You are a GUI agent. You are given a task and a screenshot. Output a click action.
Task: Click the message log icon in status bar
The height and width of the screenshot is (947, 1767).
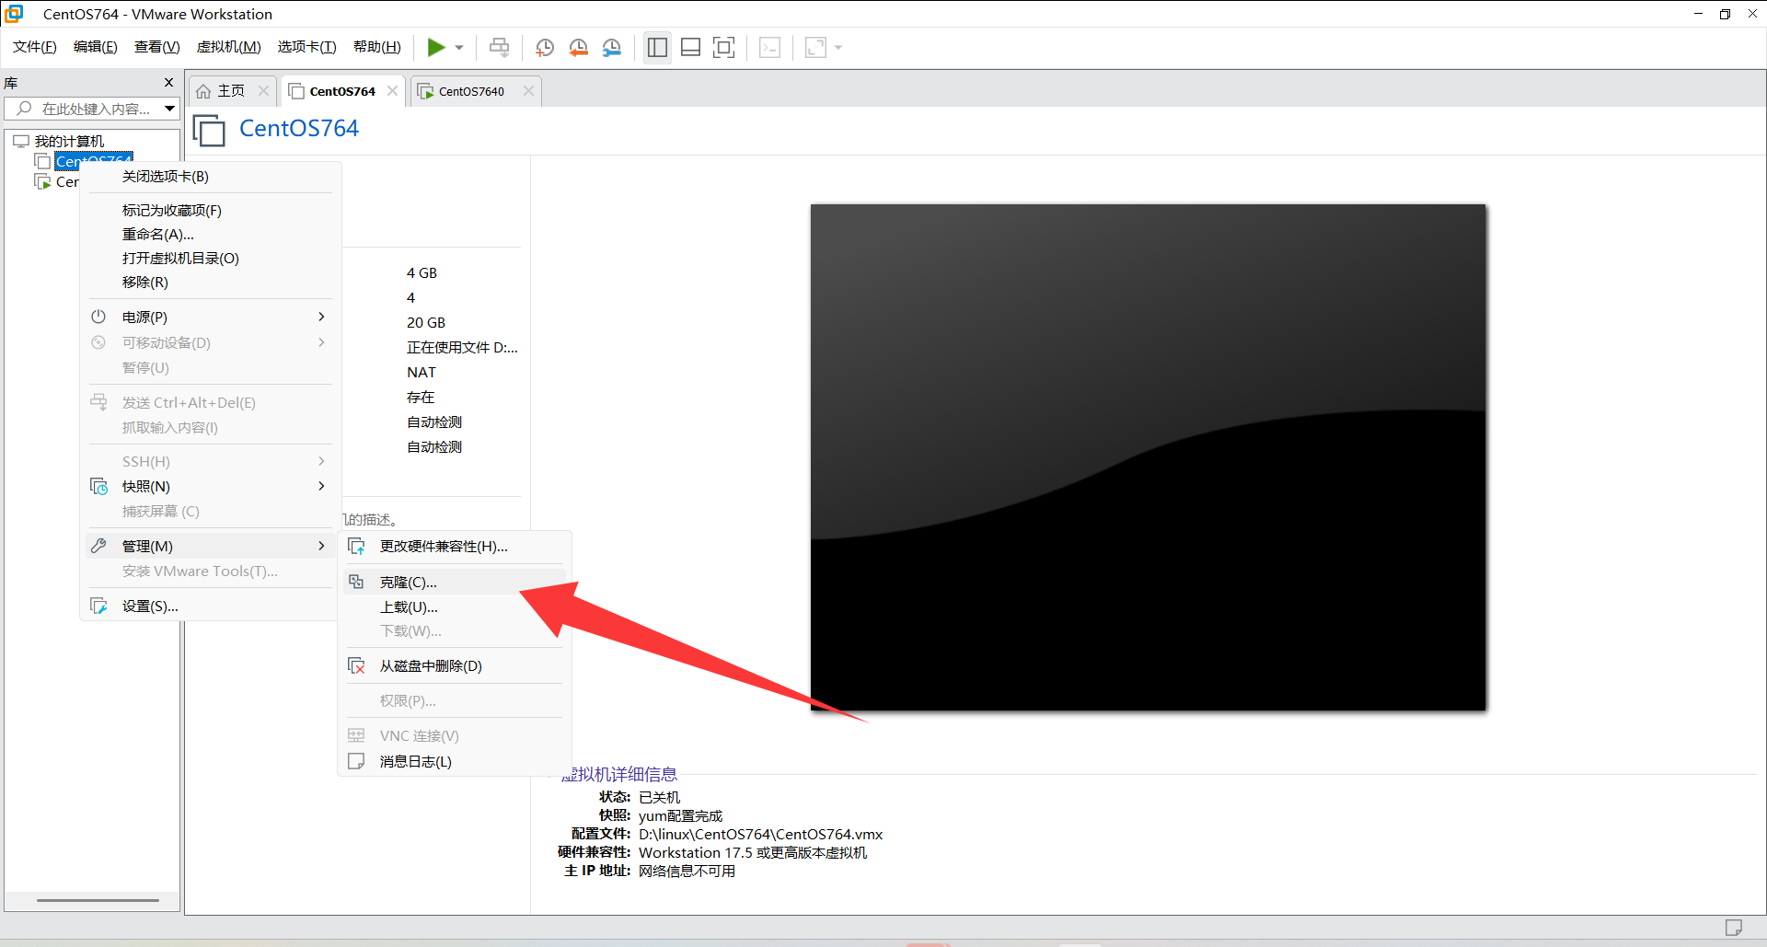(x=1734, y=928)
